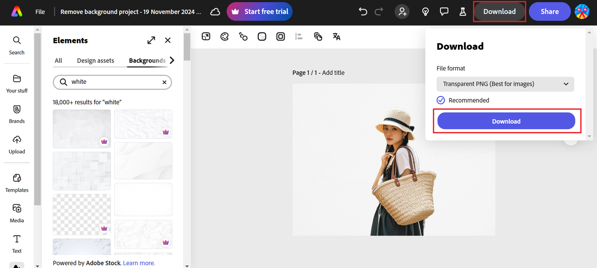Open the animation tool in canvas toolbar
The image size is (597, 268).
243,36
